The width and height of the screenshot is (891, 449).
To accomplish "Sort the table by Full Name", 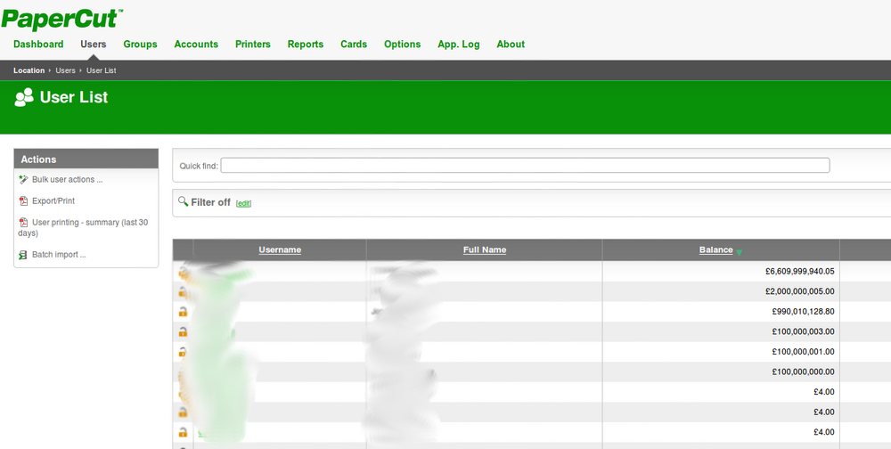I will [485, 250].
